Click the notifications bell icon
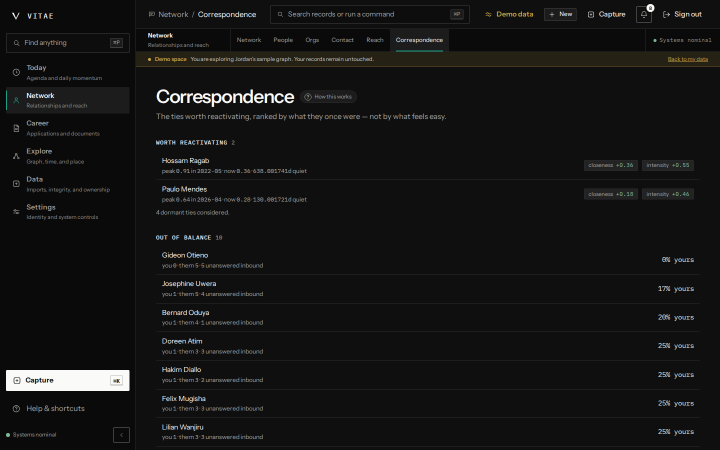720x450 pixels. (x=644, y=14)
